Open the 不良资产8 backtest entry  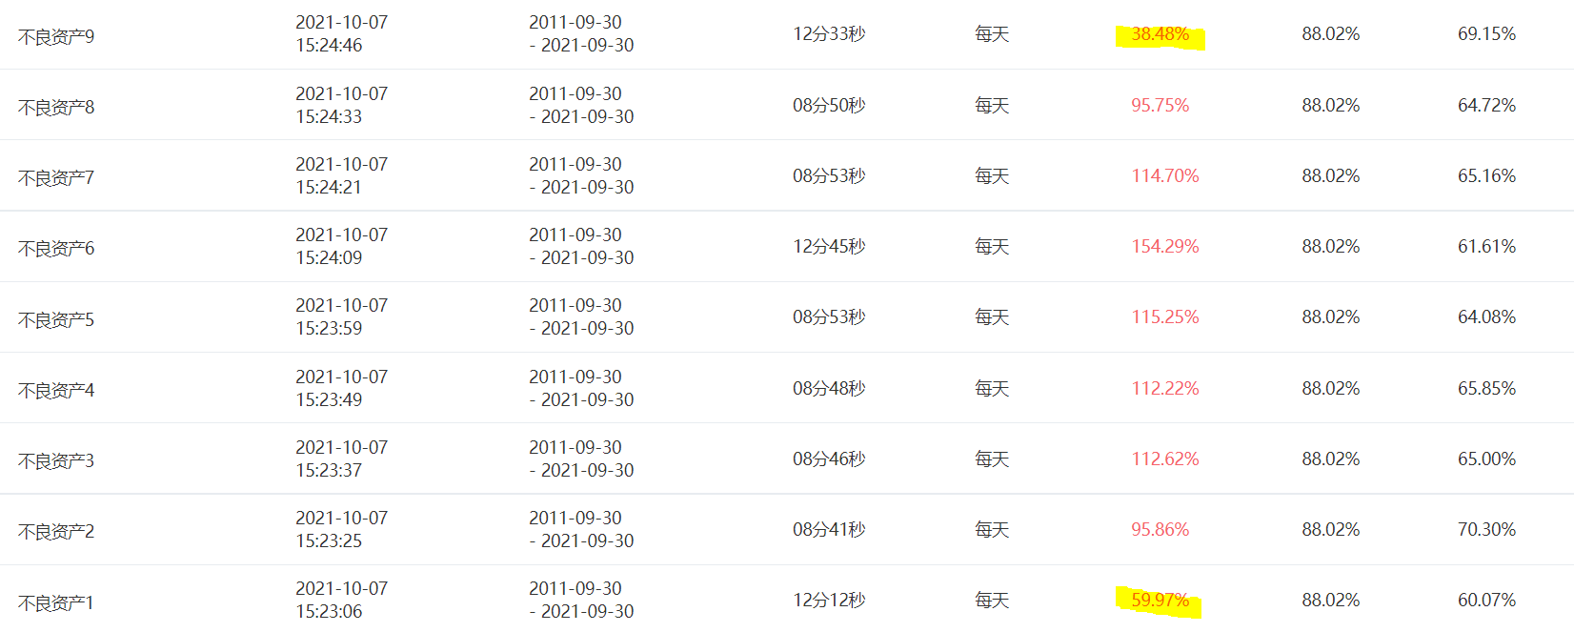(x=56, y=108)
